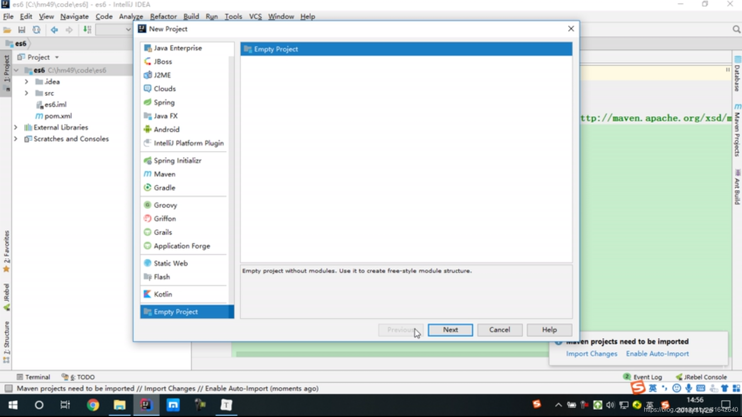Open Search Everywhere magnifier icon
The width and height of the screenshot is (742, 417).
[x=736, y=29]
